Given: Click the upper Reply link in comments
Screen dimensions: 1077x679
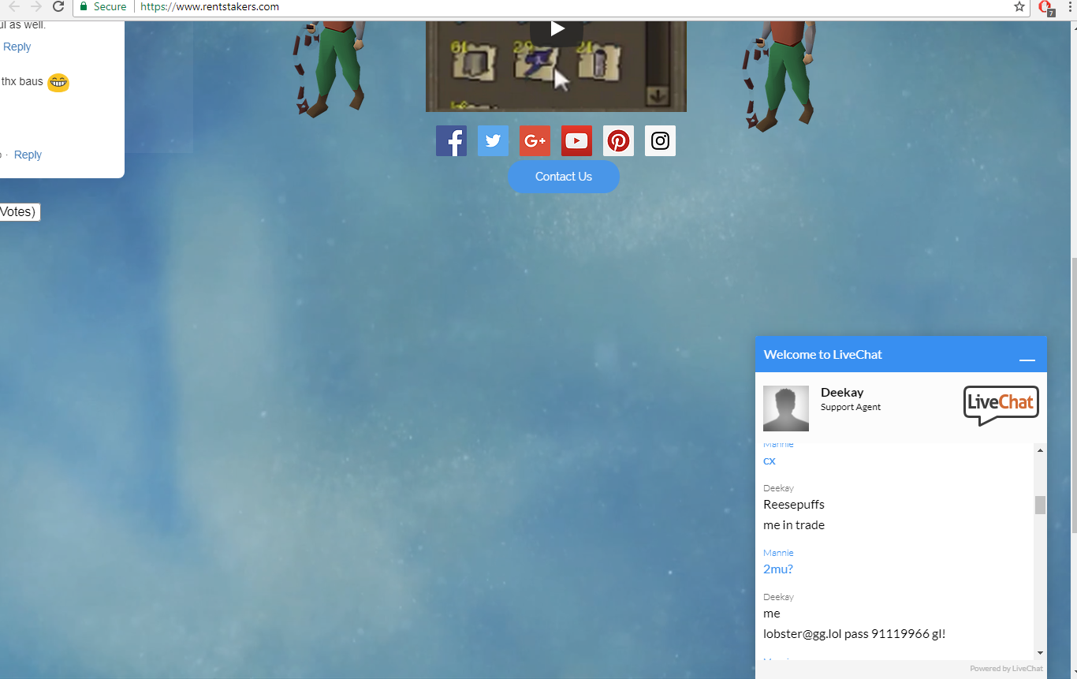Looking at the screenshot, I should [x=17, y=47].
